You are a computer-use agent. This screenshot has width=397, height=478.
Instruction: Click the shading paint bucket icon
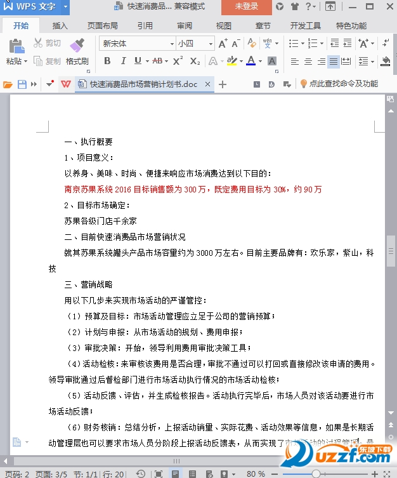coord(386,62)
